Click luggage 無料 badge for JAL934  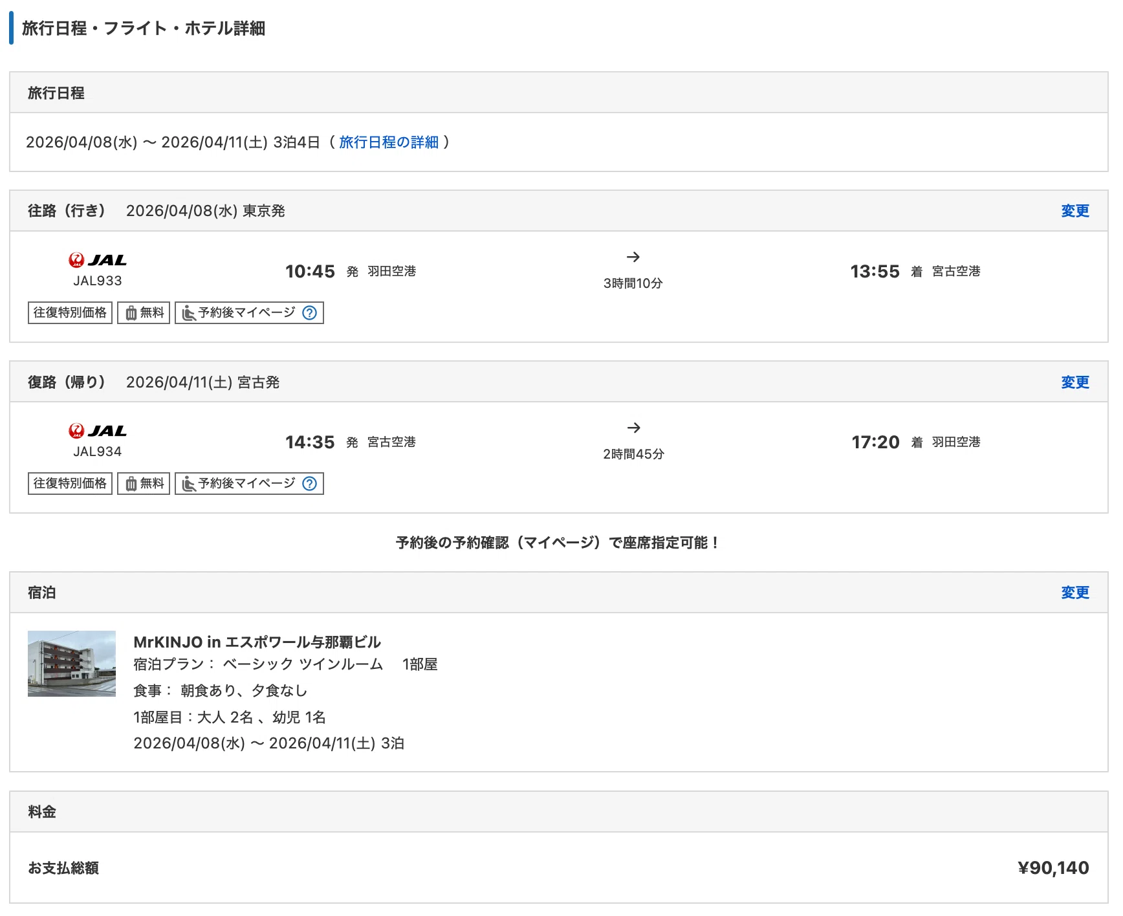(144, 484)
